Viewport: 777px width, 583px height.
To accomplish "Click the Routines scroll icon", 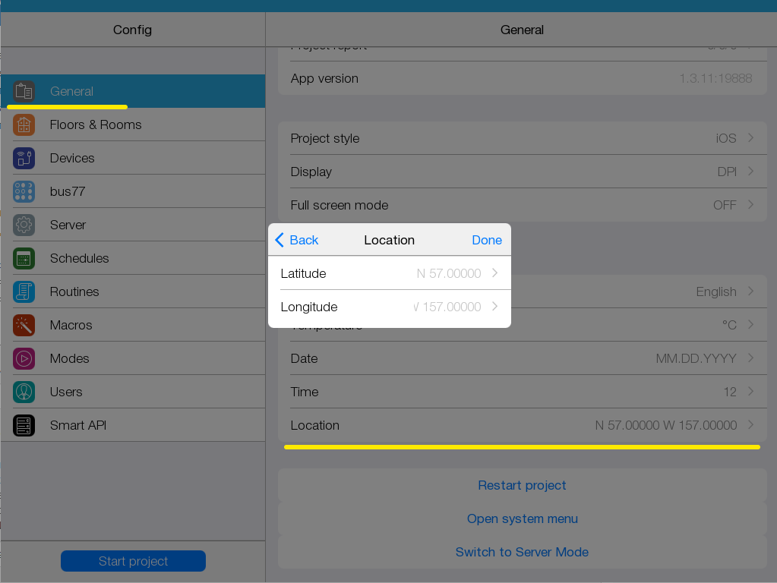I will pyautogui.click(x=24, y=291).
